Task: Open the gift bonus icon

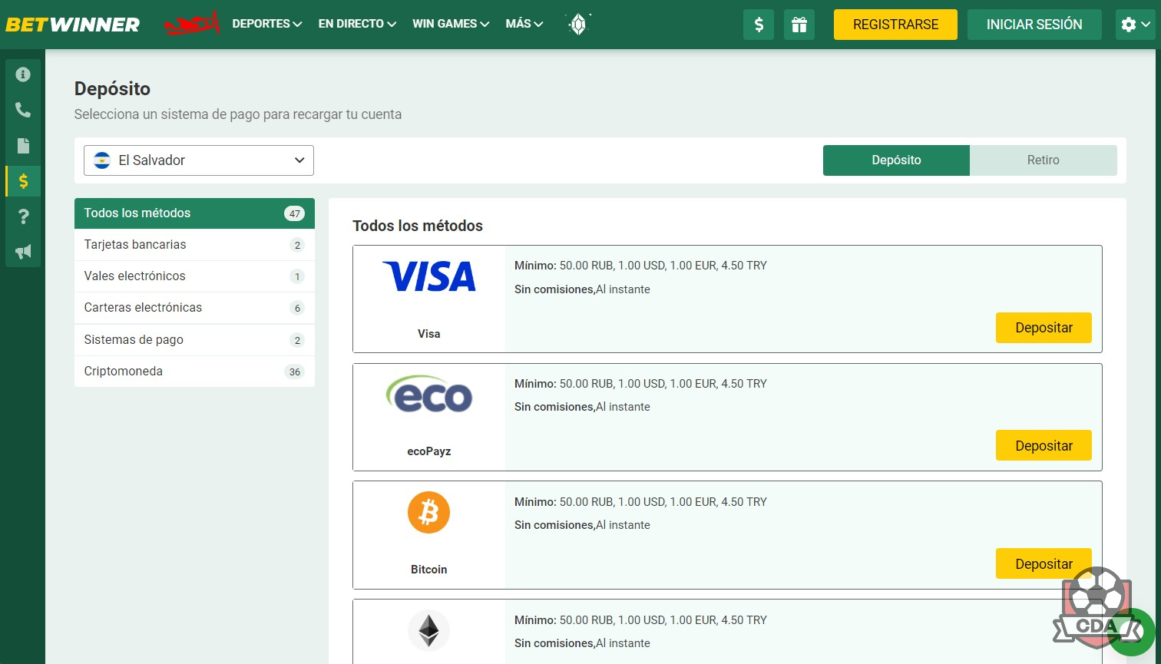Action: 799,25
